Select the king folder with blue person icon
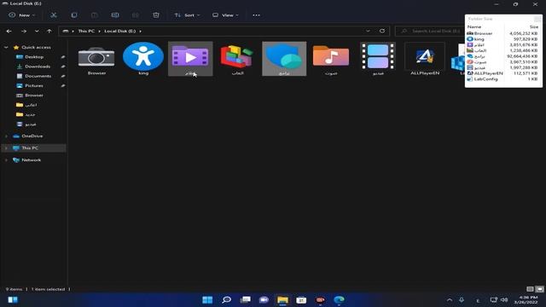Viewport: 546px width, 307px height. pos(143,59)
